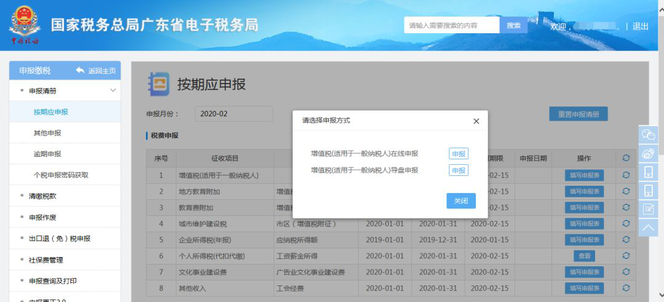Image resolution: width=664 pixels, height=302 pixels.
Task: Open the 申报作废 sidebar section
Action: click(65, 217)
